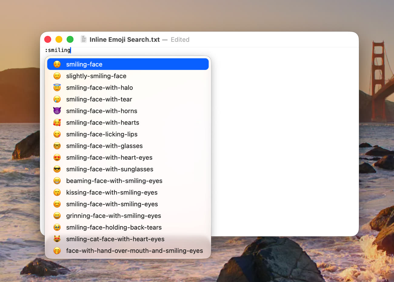The height and width of the screenshot is (282, 394).
Task: Click the purple horned devil emoji icon
Action: [57, 111]
